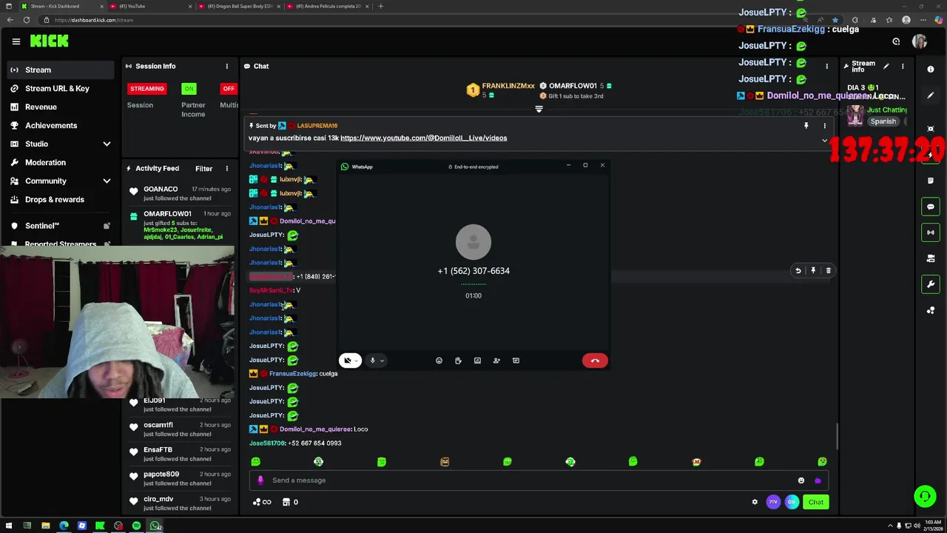Open Filter in Activity Feed
This screenshot has height=533, width=947.
tap(203, 169)
